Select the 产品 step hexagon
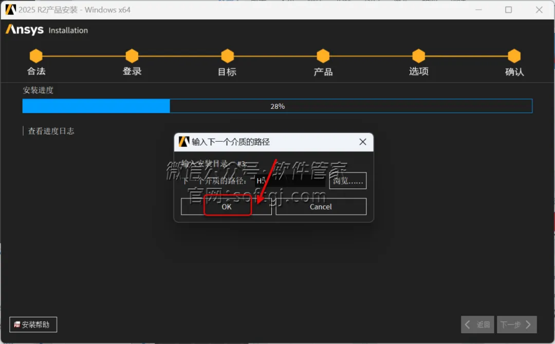 (323, 56)
